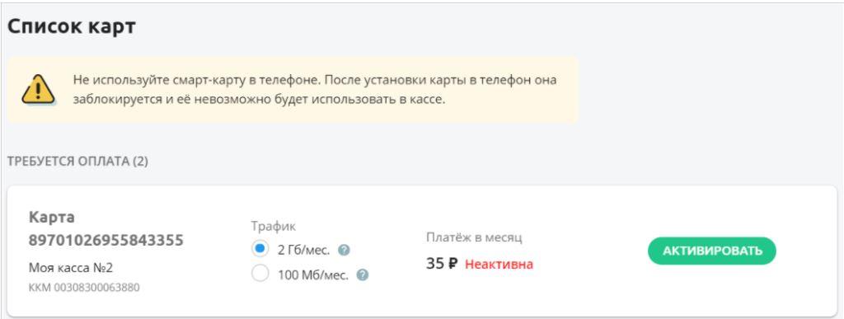This screenshot has width=844, height=319.
Task: Click the yellow warning triangle icon
Action: [x=38, y=90]
